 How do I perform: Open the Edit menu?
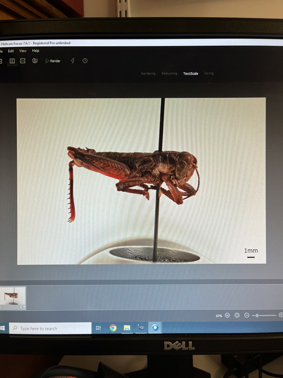pyautogui.click(x=11, y=51)
